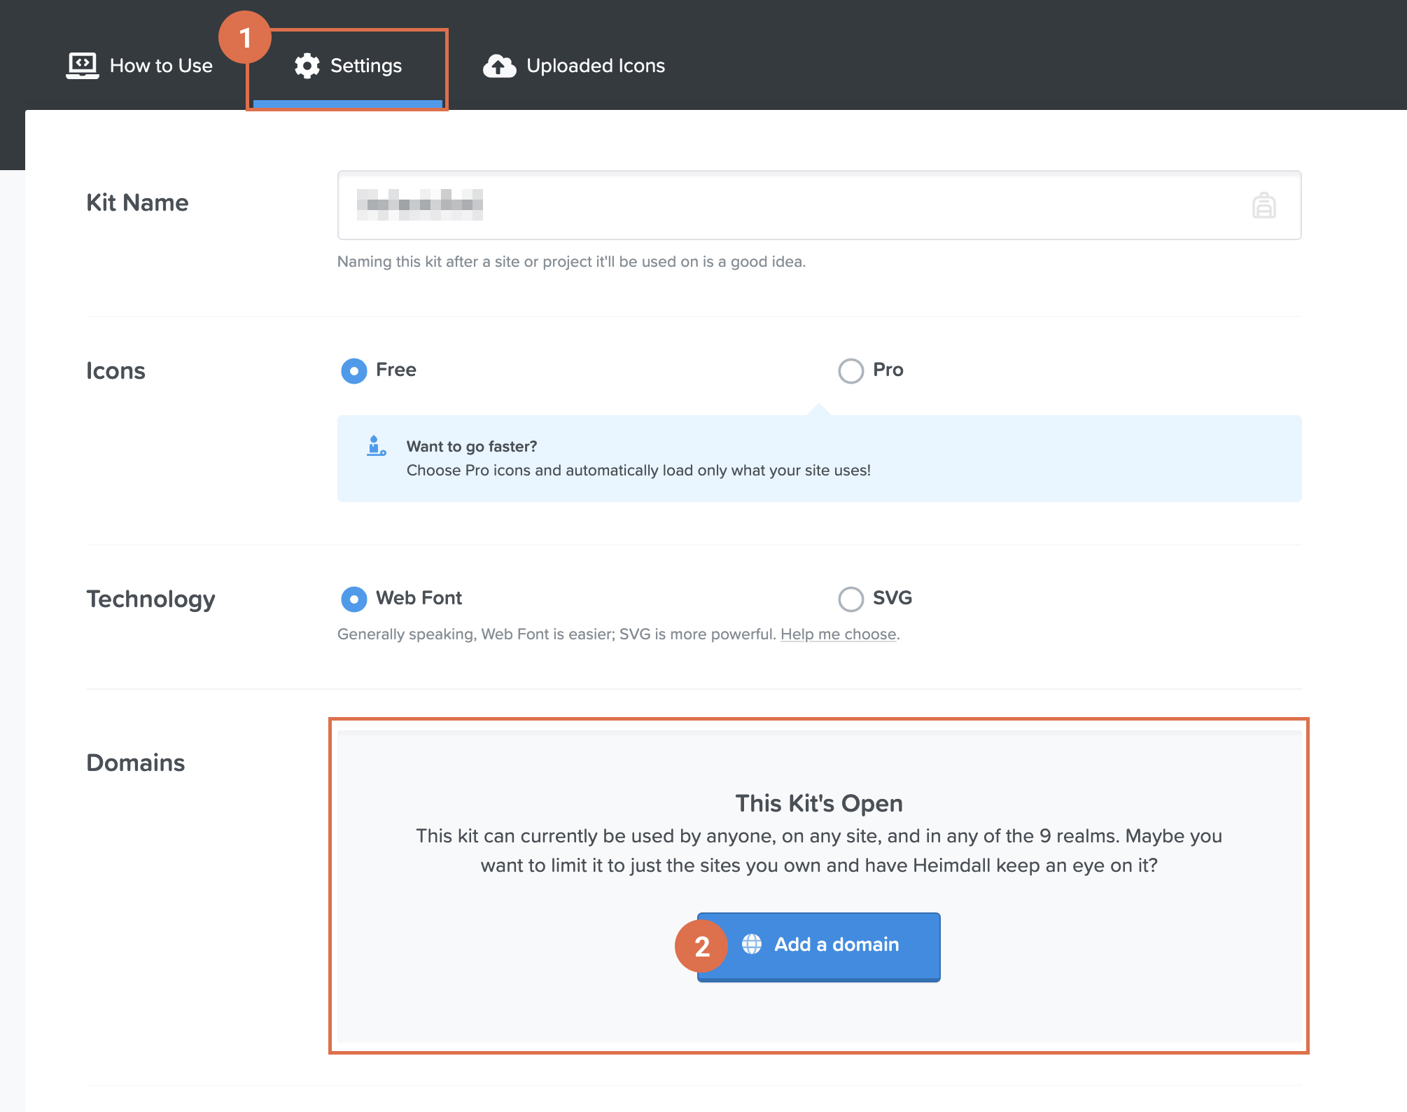
Task: Select the Free icons radio button
Action: (354, 370)
